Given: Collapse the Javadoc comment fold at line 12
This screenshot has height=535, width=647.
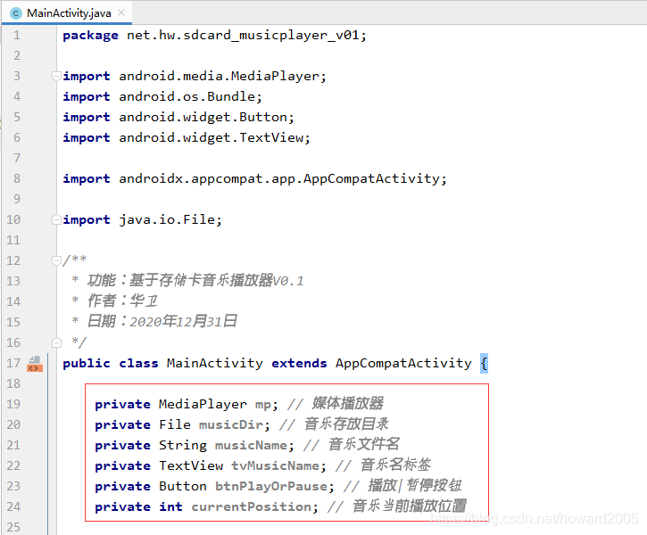Looking at the screenshot, I should [56, 260].
